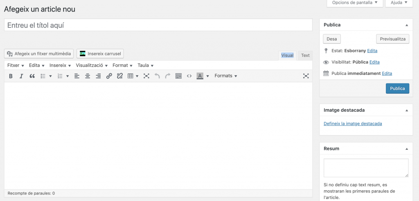Apply italic formatting with the I icon
Image resolution: width=419 pixels, height=201 pixels.
pos(21,76)
